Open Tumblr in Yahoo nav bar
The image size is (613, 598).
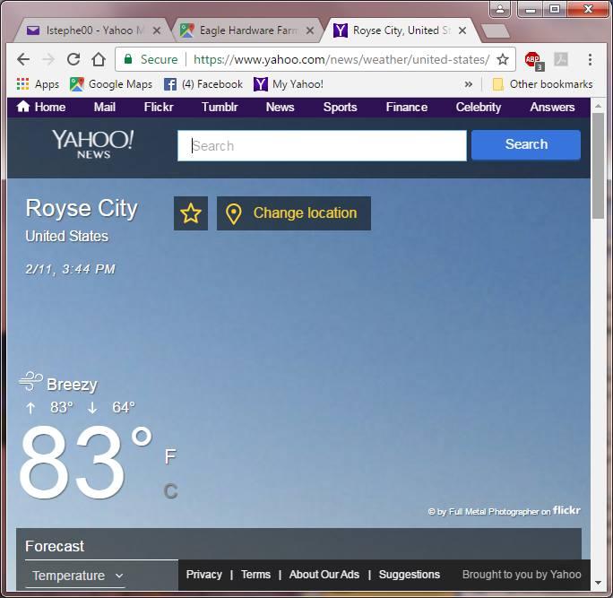(220, 107)
